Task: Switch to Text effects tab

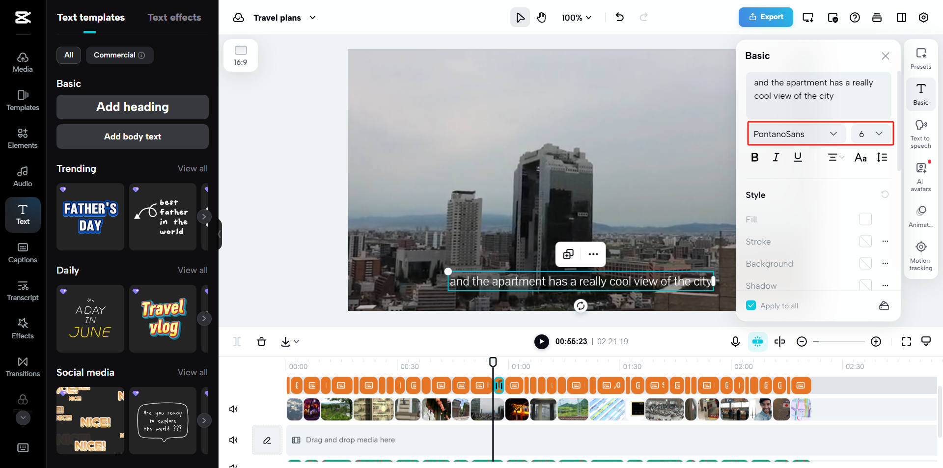Action: click(x=174, y=18)
